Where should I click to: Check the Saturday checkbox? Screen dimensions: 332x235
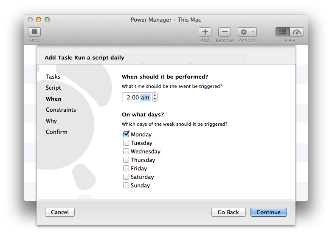coord(126,177)
